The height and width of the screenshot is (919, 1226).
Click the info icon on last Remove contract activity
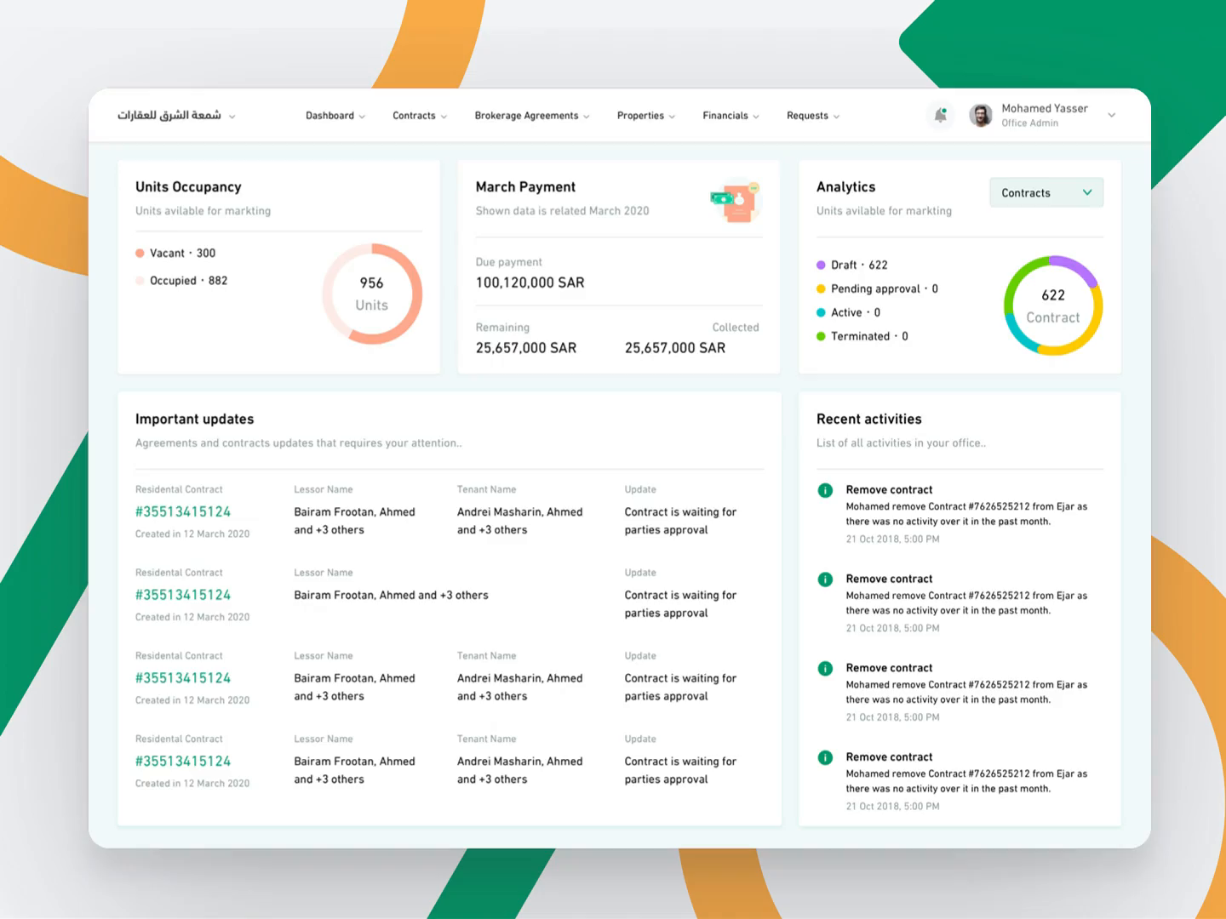tap(824, 757)
